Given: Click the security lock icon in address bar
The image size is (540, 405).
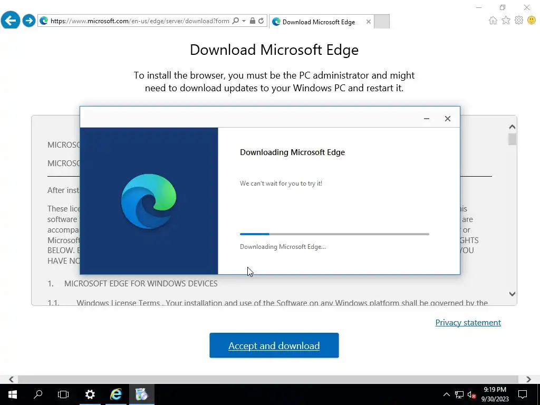Looking at the screenshot, I should 253,21.
